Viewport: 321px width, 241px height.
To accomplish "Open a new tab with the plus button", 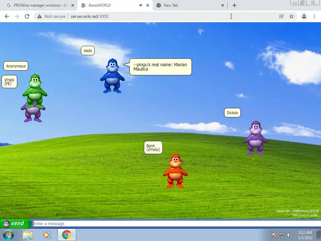I will (x=234, y=5).
